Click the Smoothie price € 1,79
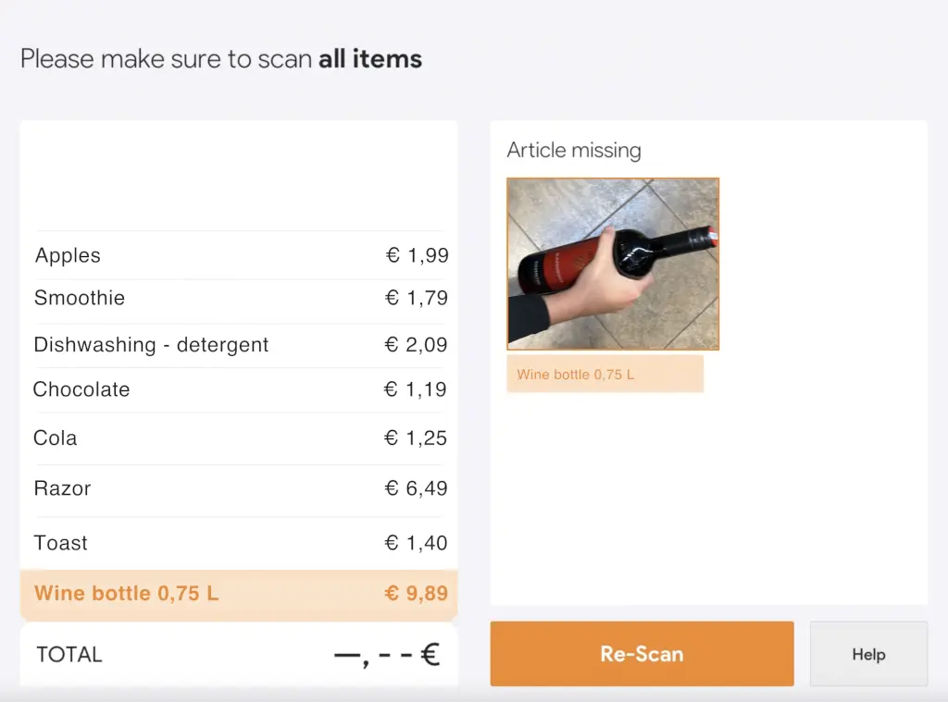Screen dimensions: 948x702 point(416,298)
